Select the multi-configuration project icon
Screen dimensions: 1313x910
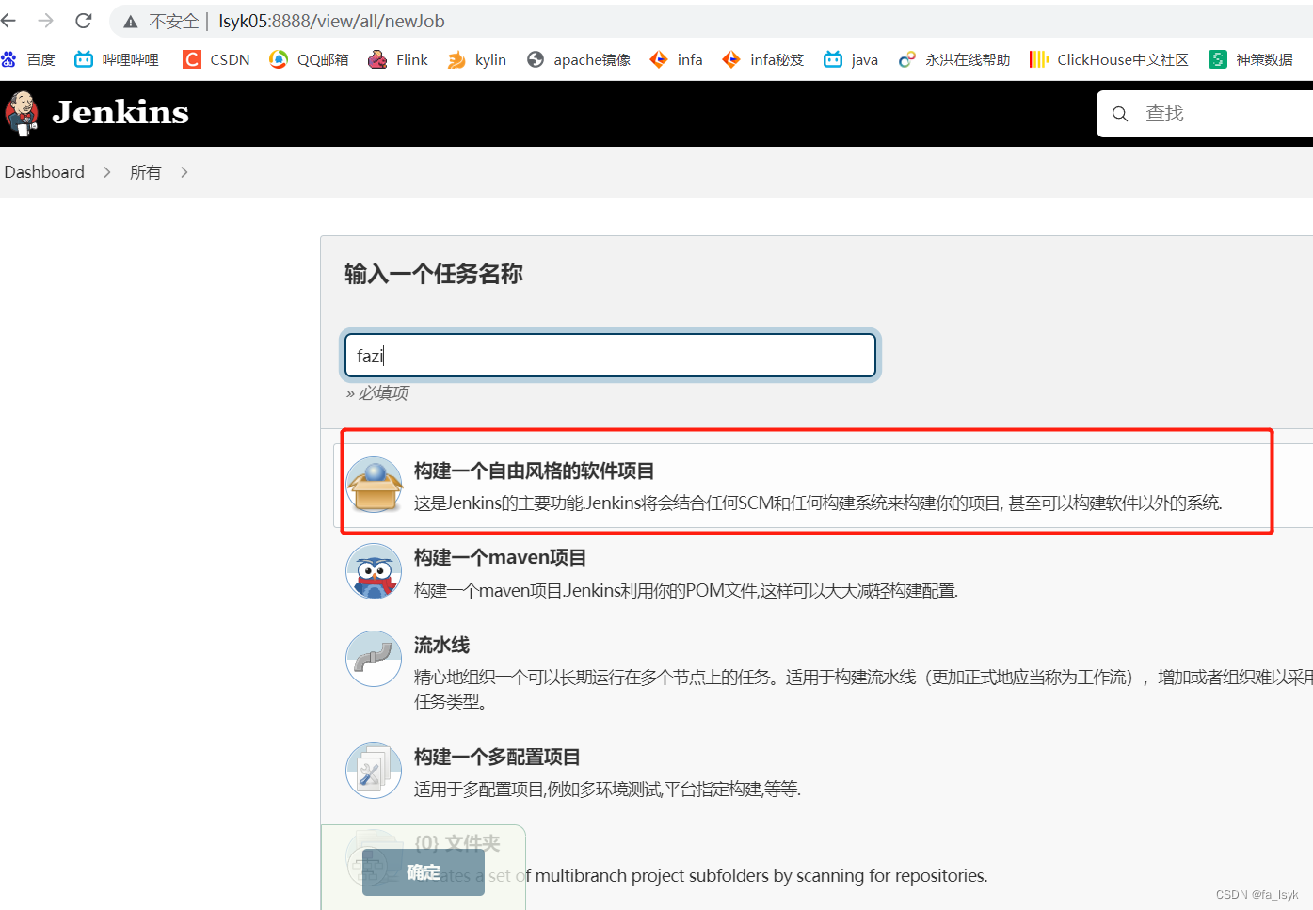coord(374,771)
